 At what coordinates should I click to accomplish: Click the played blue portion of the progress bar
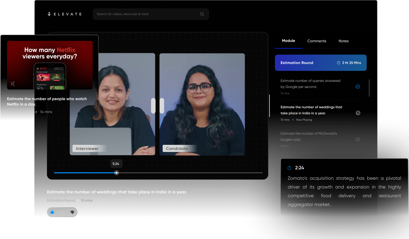coord(84,173)
